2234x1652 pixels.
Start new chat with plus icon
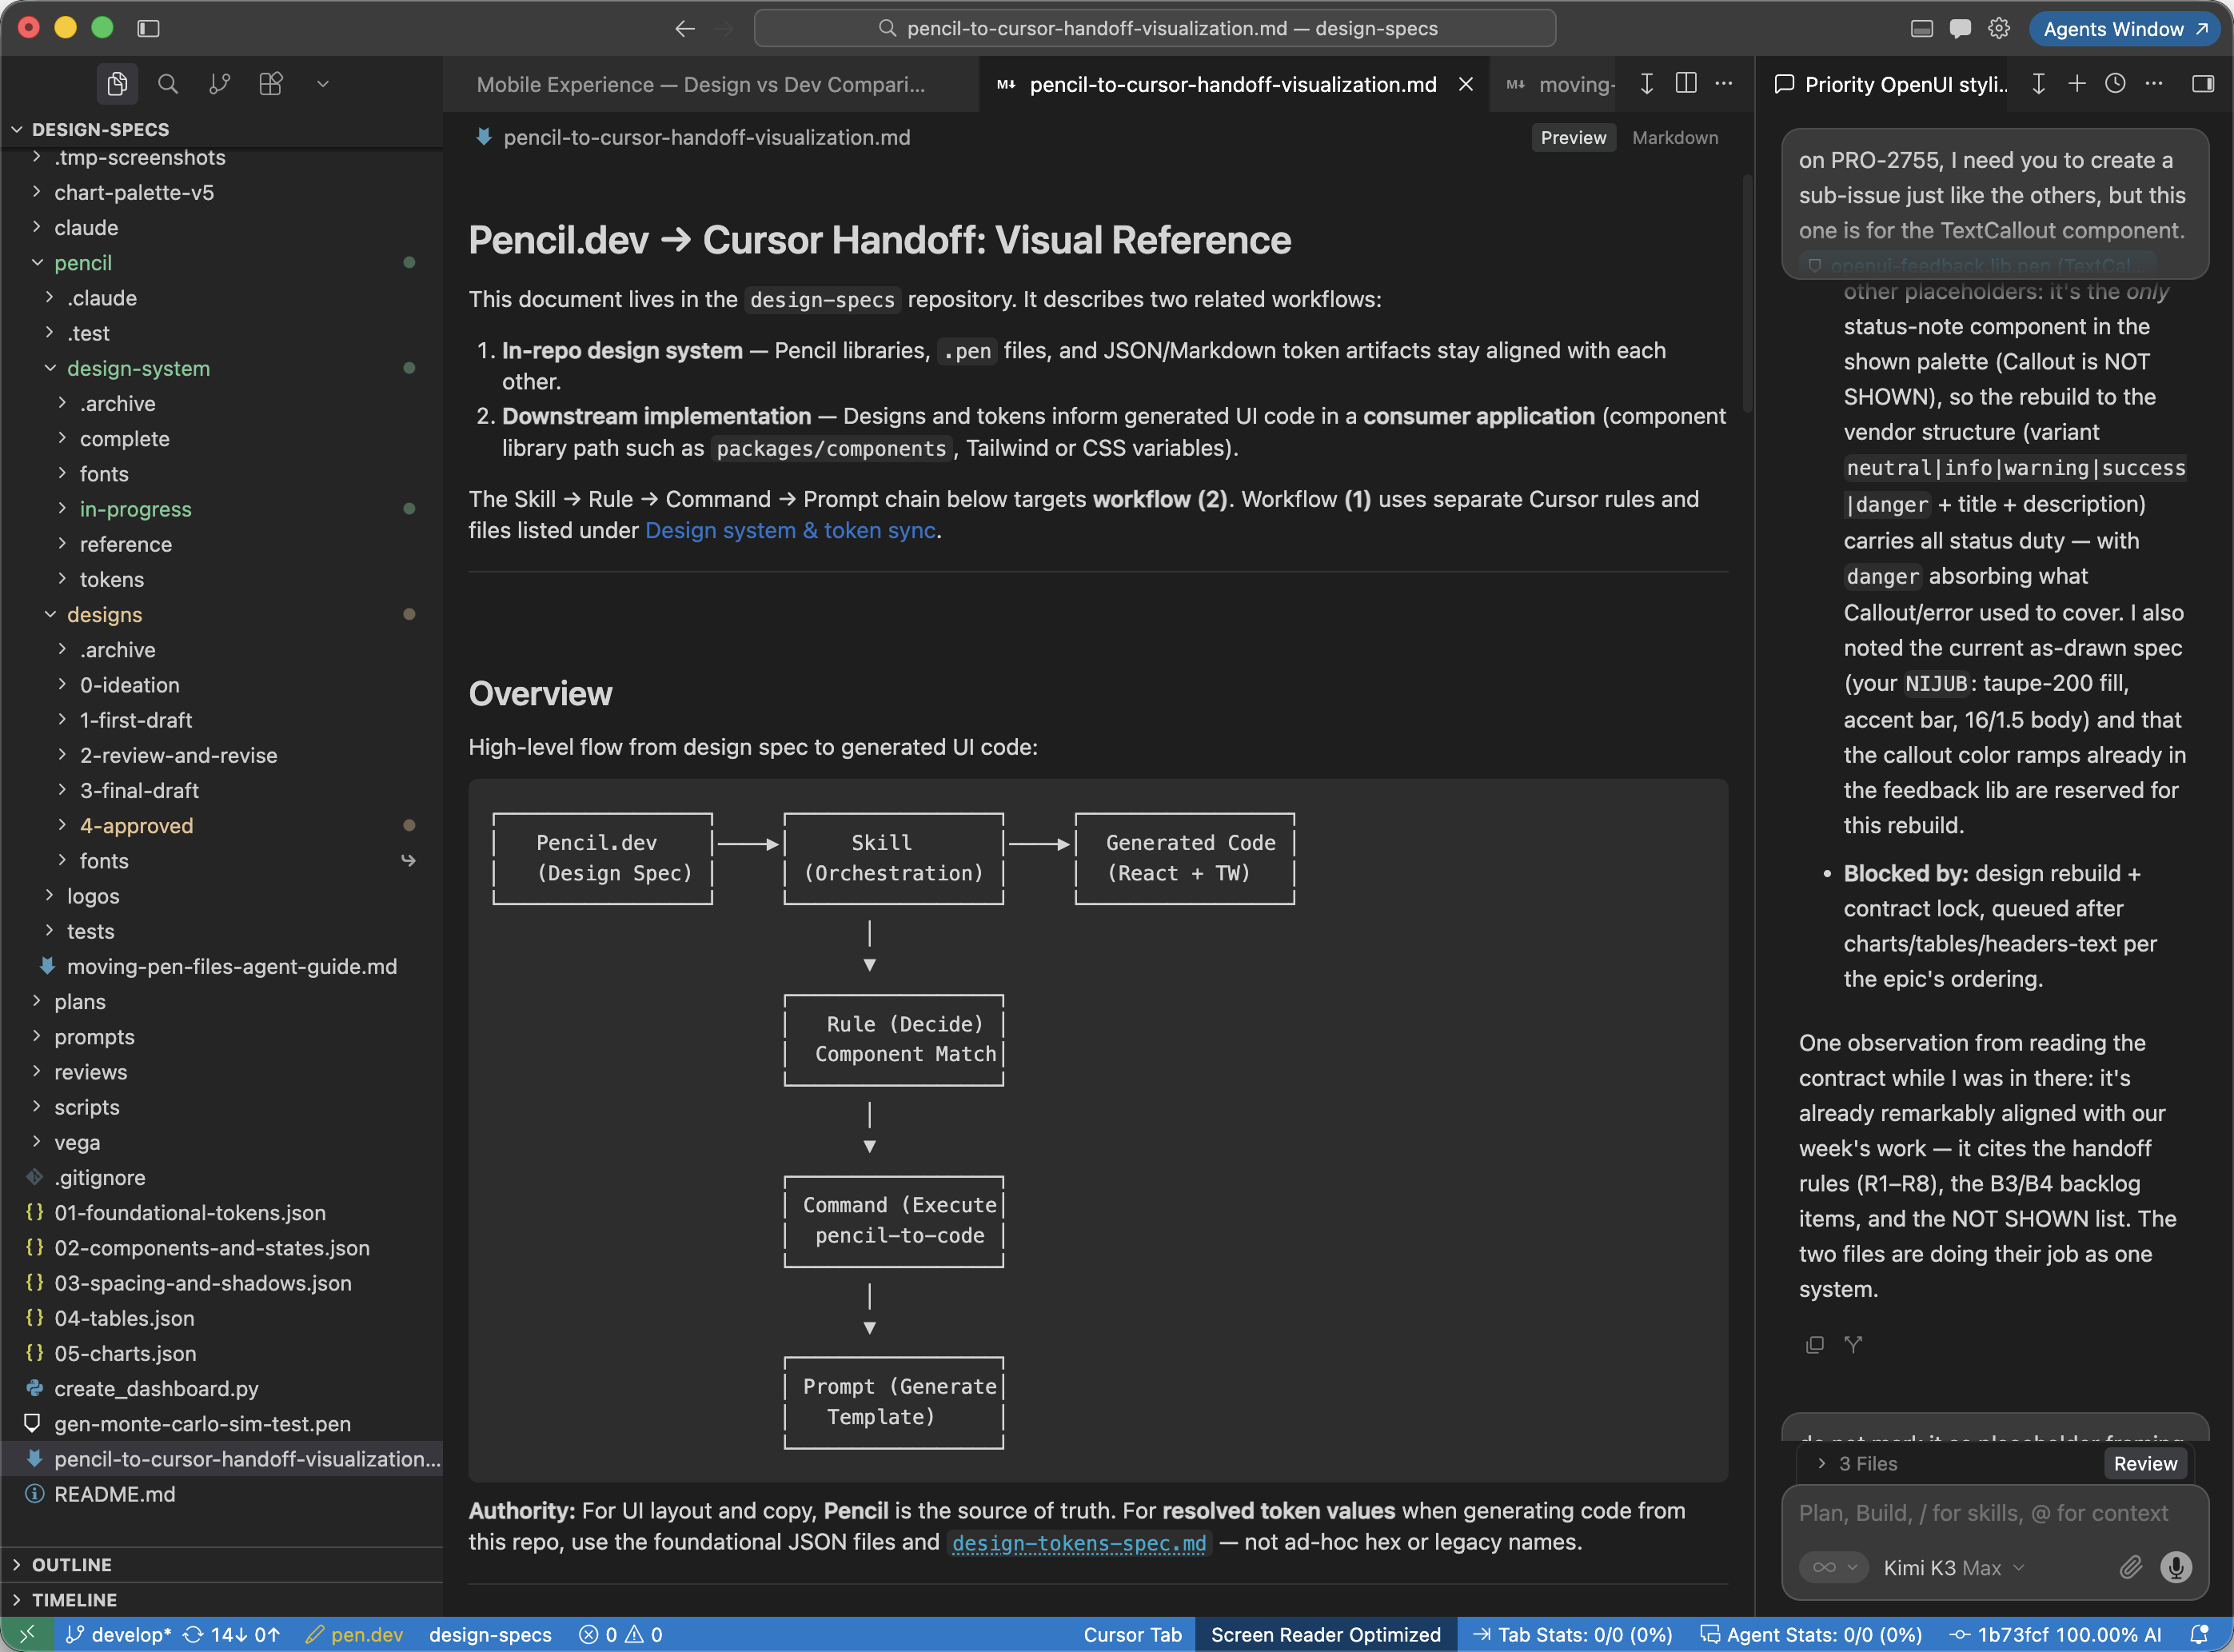coord(2076,83)
